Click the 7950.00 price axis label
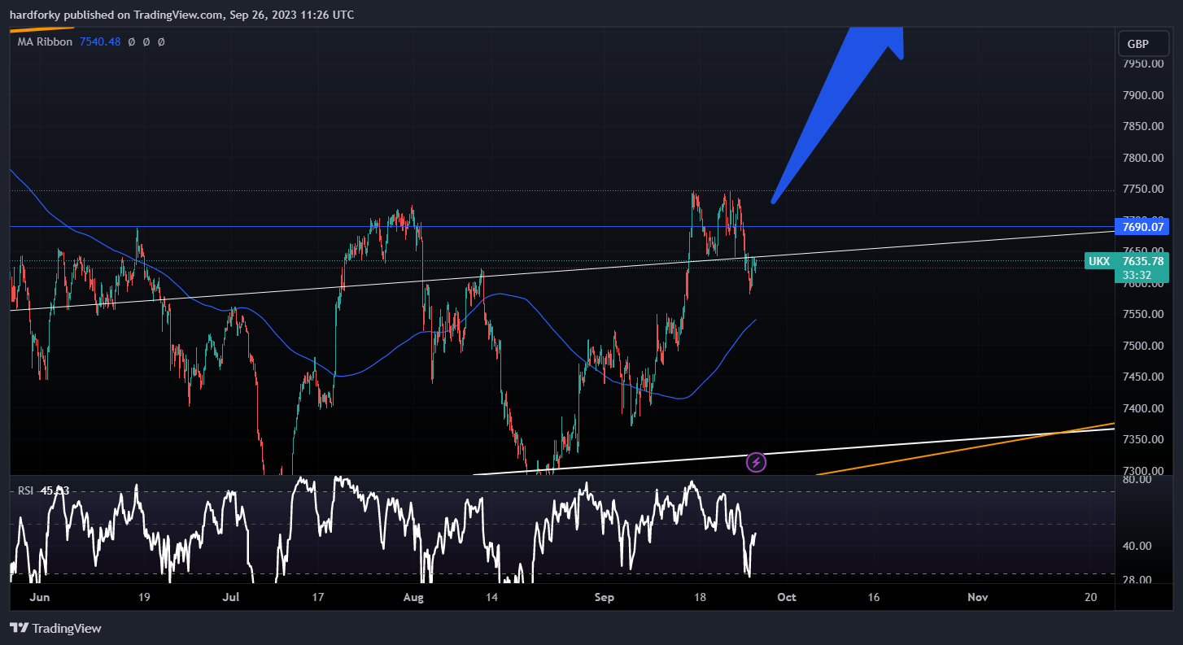The image size is (1183, 645). (1142, 64)
